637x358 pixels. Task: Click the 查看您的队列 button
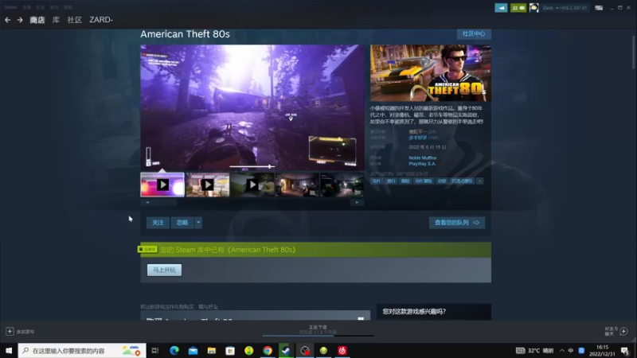[x=457, y=223]
